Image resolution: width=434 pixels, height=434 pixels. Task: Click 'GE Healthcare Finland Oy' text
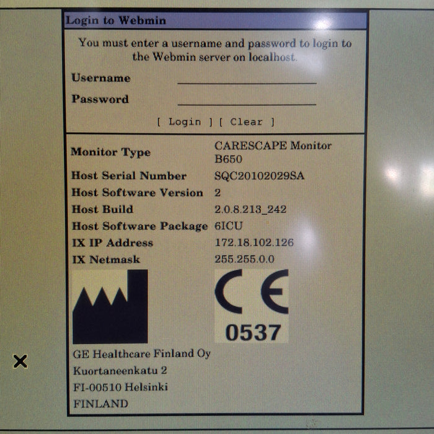[142, 354]
